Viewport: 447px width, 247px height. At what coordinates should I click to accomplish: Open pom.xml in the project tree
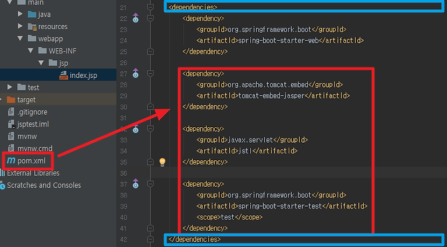pos(32,161)
